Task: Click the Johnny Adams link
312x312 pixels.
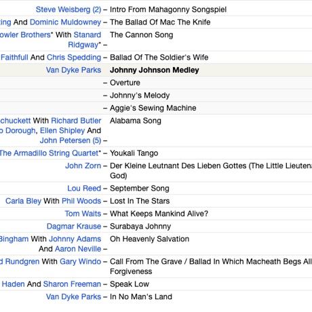Action: pyautogui.click(x=75, y=239)
